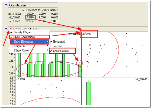Click the 1.0000 value in the xV_N10x02 row
This screenshot has width=151, height=108.
click(30, 14)
